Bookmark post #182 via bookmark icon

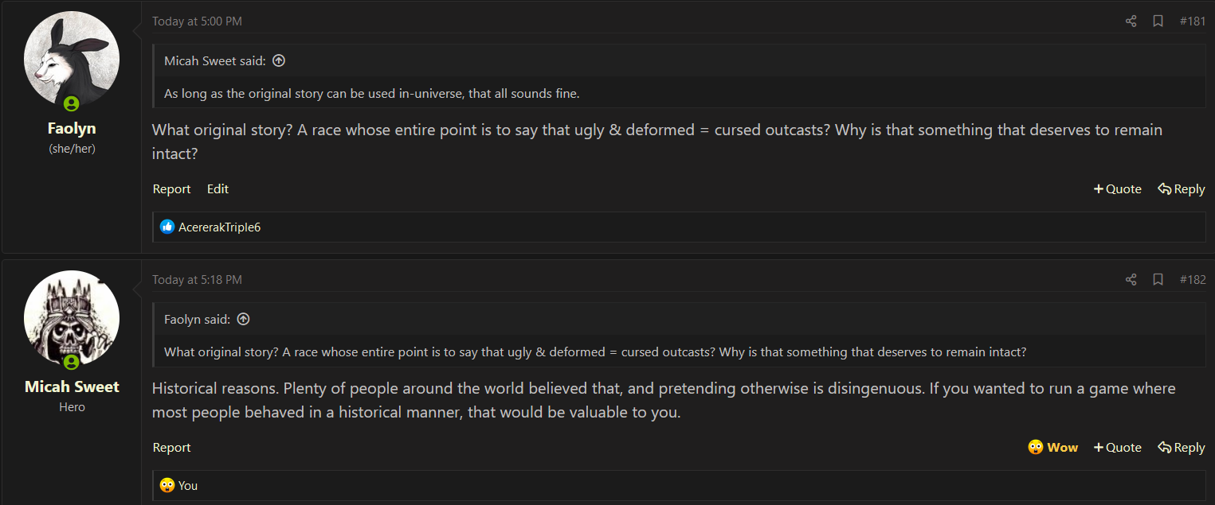point(1158,280)
